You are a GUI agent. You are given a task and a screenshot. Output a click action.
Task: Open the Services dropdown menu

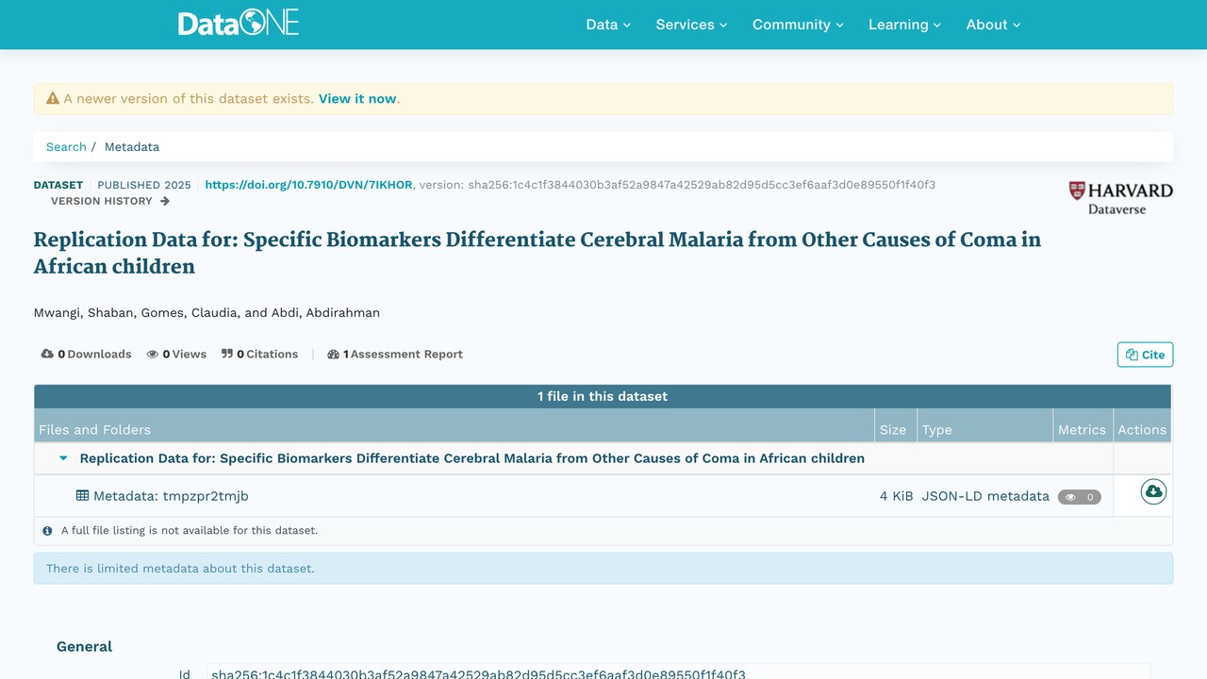(x=691, y=25)
